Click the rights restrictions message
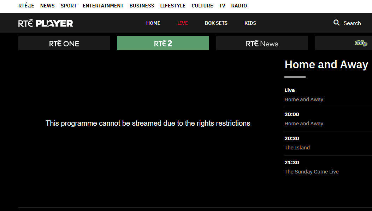 coord(148,123)
